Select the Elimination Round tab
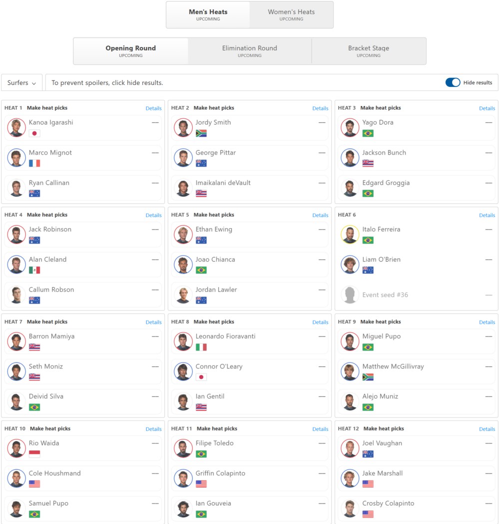Viewport: 499px width, 524px height. pyautogui.click(x=250, y=51)
